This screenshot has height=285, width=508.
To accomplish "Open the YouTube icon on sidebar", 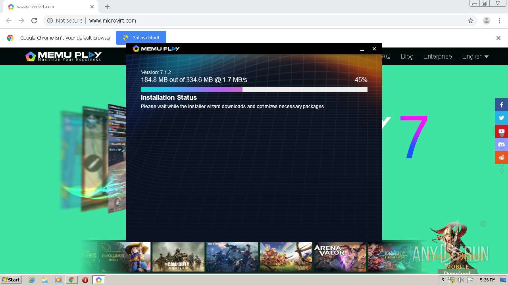I will 501,131.
